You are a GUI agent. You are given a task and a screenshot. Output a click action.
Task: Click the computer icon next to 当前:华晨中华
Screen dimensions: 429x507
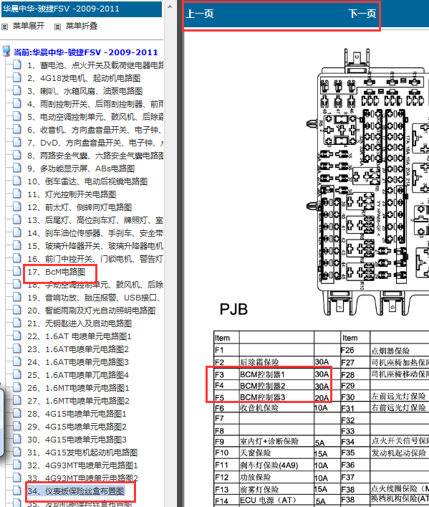click(x=6, y=51)
